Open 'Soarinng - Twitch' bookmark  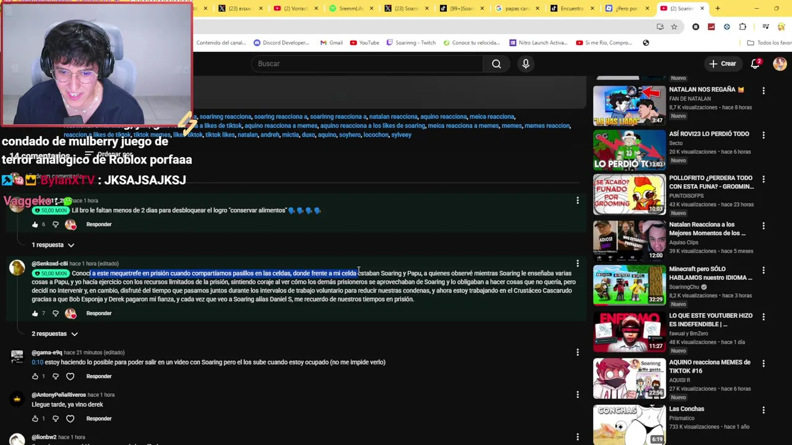click(x=411, y=43)
